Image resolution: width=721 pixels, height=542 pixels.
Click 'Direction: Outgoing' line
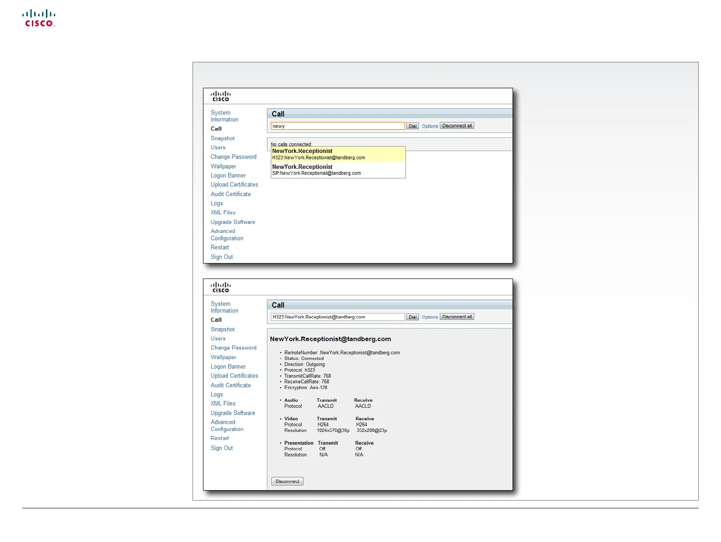[x=305, y=365]
